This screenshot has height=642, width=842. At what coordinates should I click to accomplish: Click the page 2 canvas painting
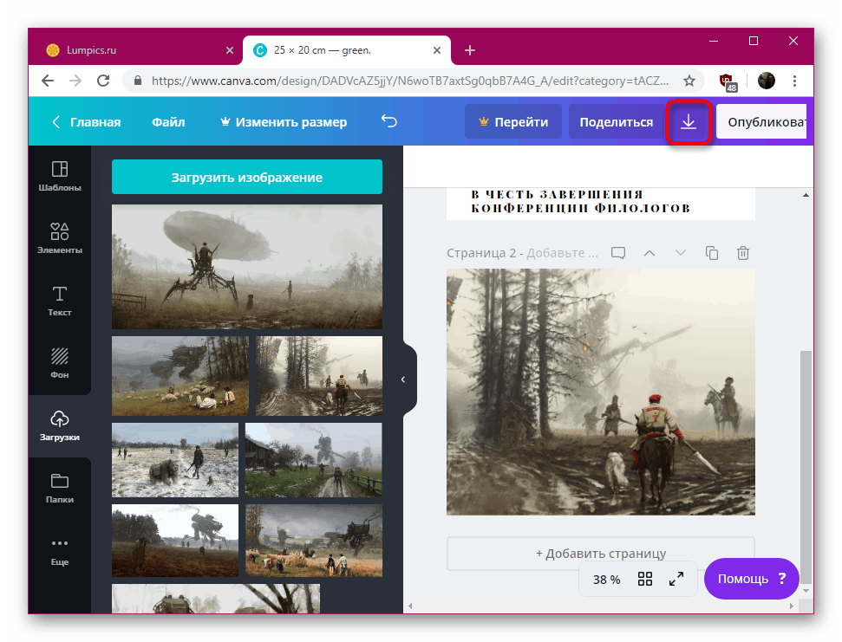click(601, 392)
